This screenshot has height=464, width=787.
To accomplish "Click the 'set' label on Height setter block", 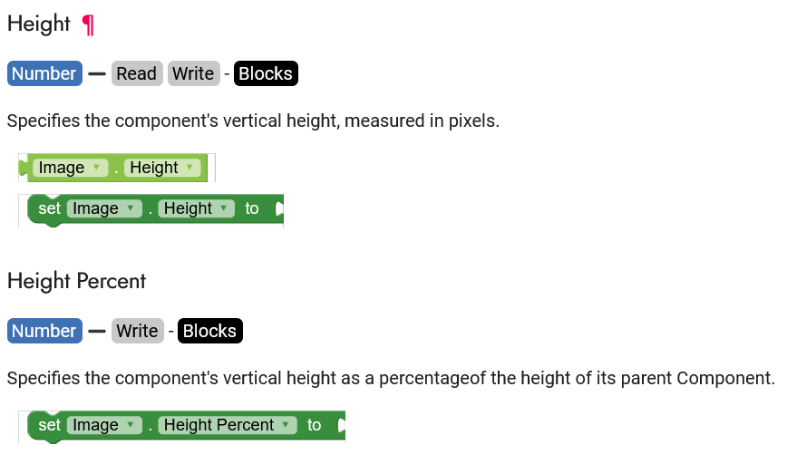I will (49, 208).
